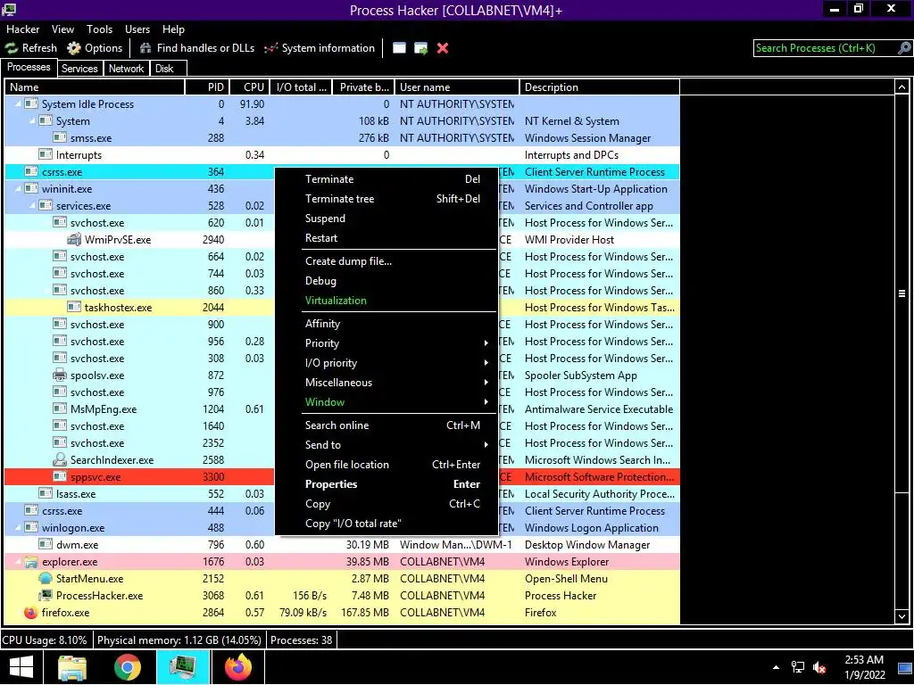Click Find handles or DLLs
Screen dimensions: 914x685
point(197,48)
